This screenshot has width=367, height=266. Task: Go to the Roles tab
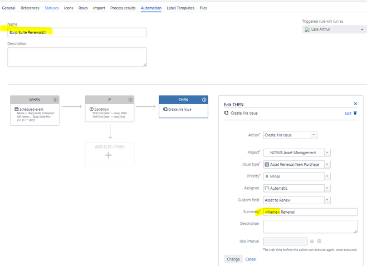point(83,8)
